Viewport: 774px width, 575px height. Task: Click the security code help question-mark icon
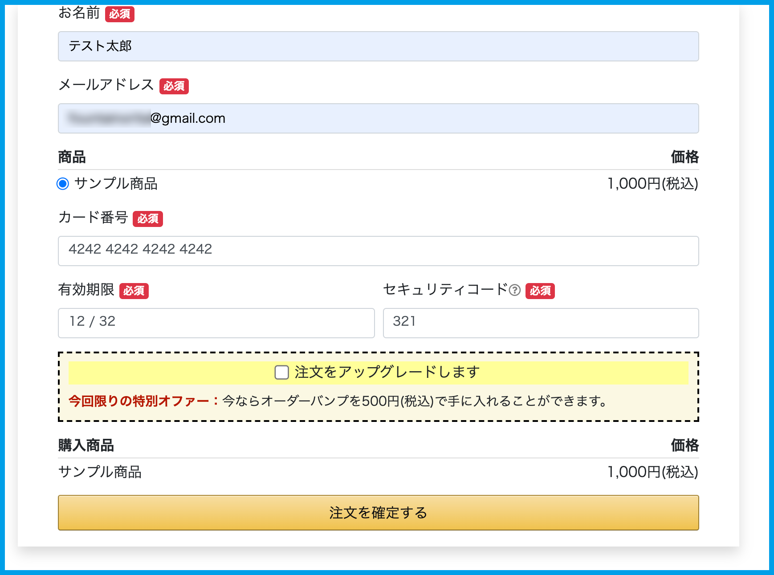coord(514,290)
